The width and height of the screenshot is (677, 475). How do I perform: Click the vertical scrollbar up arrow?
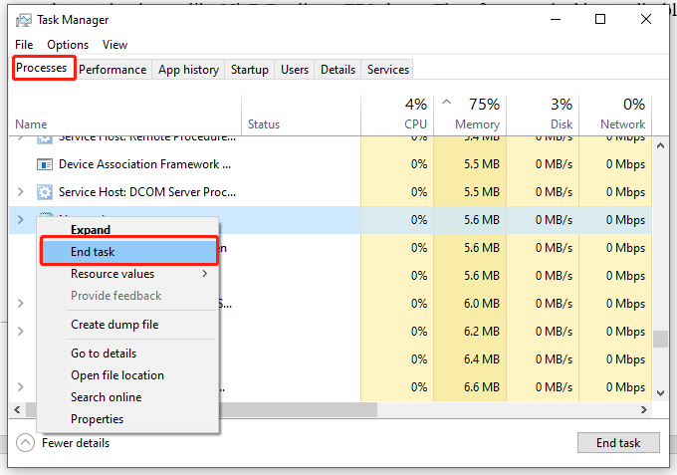click(x=660, y=146)
